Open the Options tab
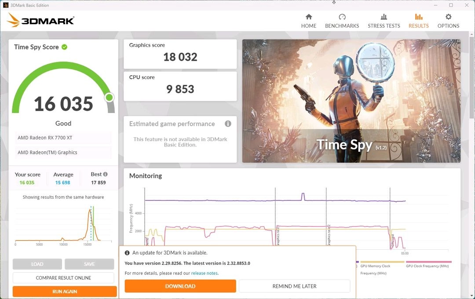 click(x=448, y=21)
